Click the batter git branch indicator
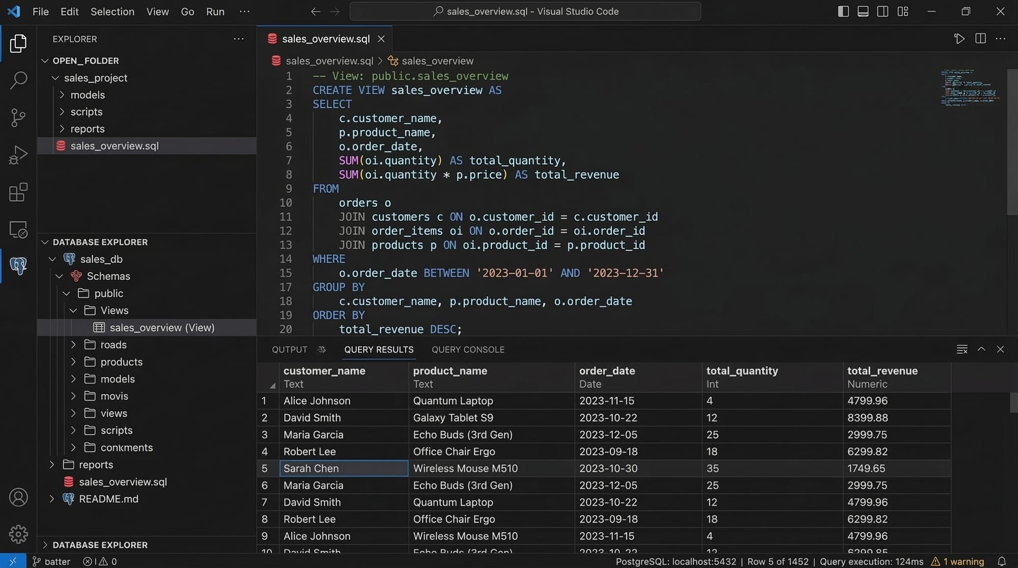 51,561
